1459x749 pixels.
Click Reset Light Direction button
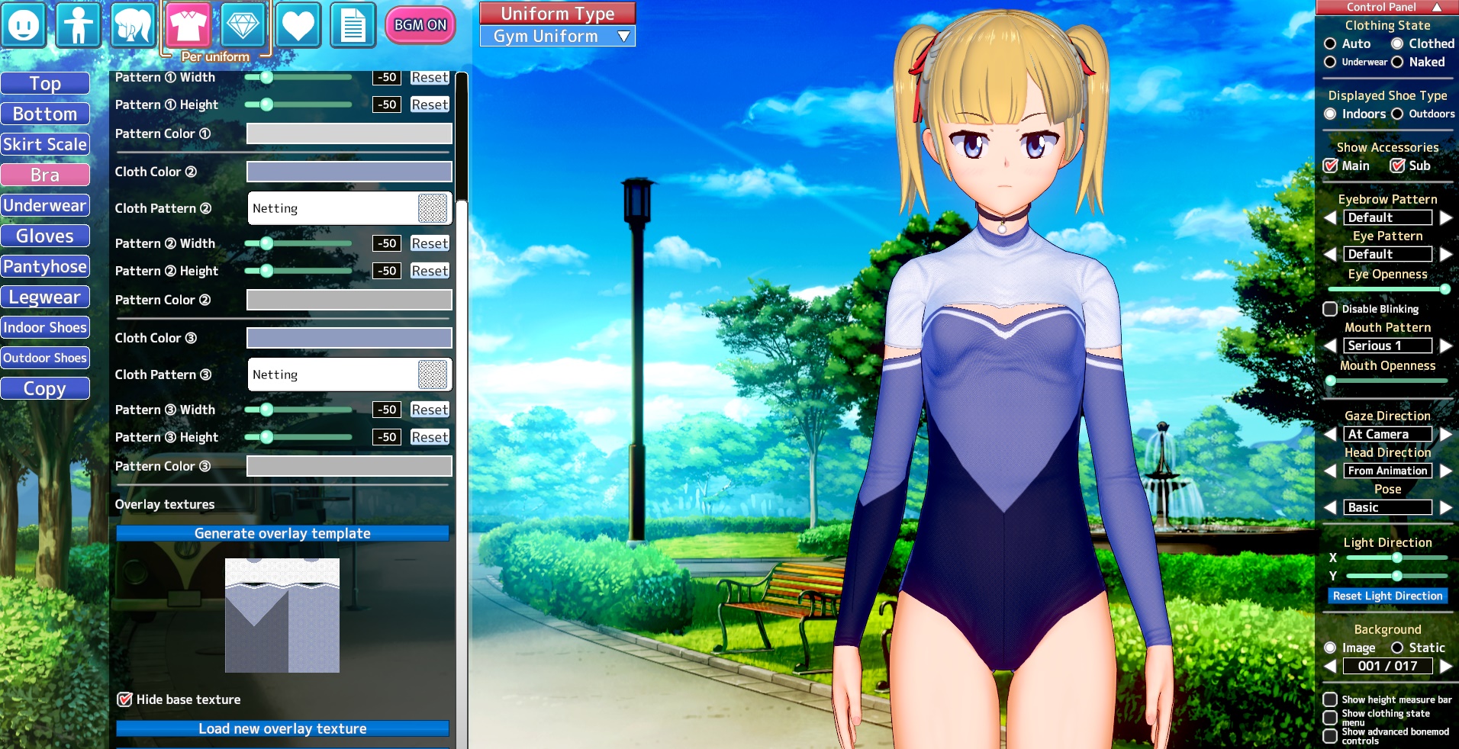(x=1388, y=596)
